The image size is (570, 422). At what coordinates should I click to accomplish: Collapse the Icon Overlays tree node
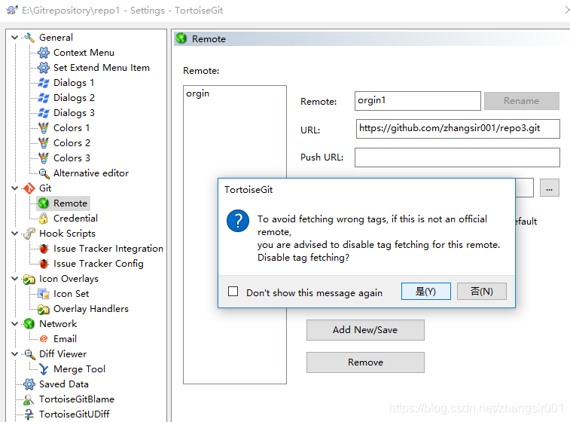(x=14, y=279)
